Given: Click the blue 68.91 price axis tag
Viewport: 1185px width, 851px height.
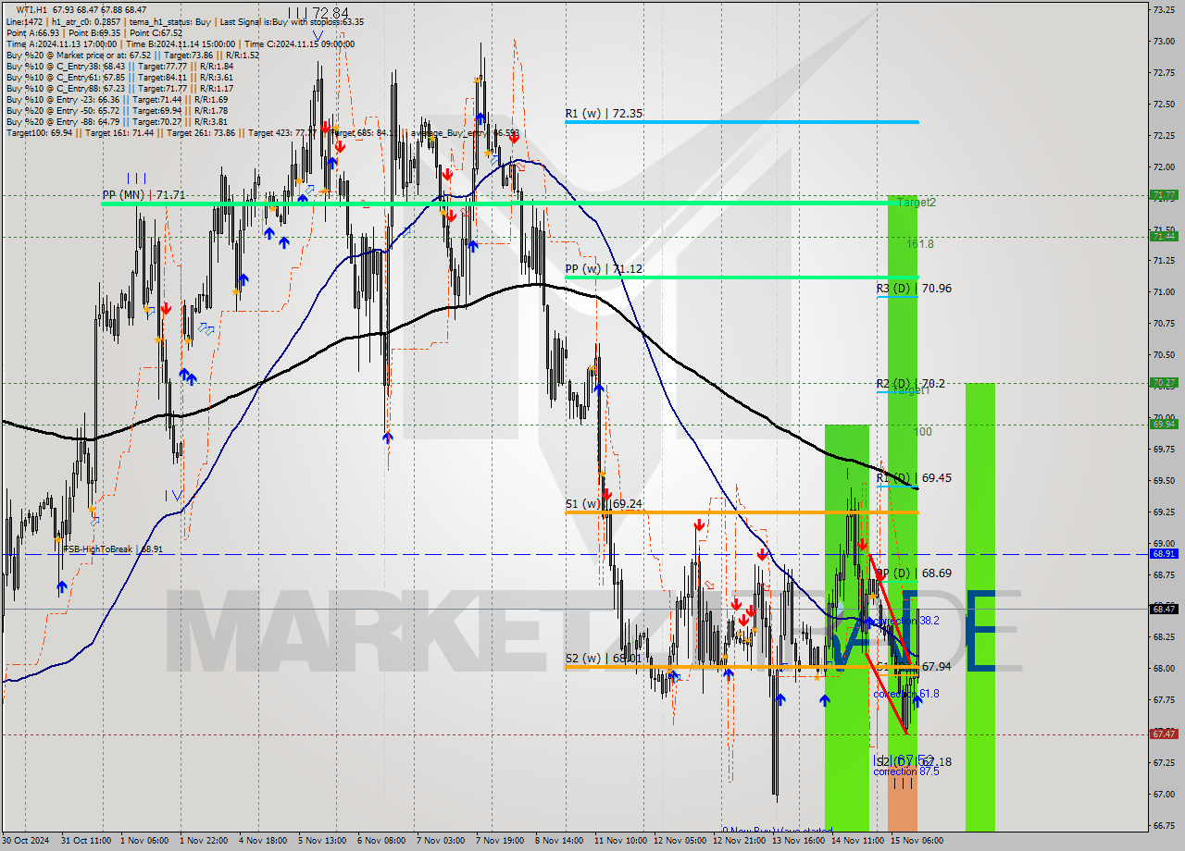Looking at the screenshot, I should [1164, 553].
